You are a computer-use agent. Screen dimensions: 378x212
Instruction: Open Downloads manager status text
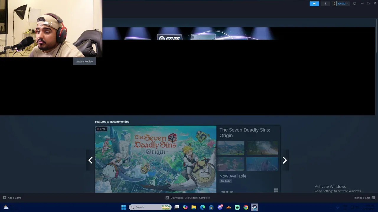[x=190, y=198]
